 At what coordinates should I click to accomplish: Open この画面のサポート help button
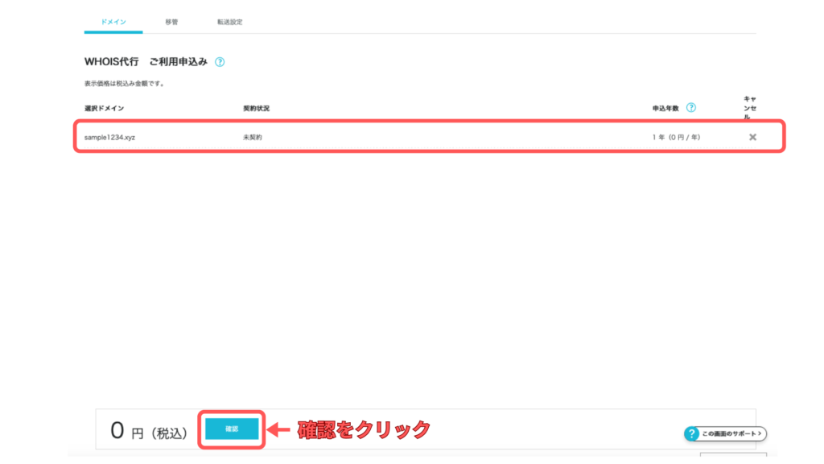point(729,433)
